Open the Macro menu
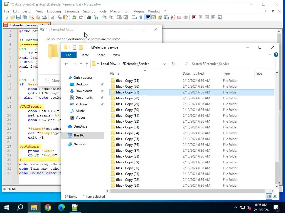The height and width of the screenshot is (213, 285). [115, 11]
